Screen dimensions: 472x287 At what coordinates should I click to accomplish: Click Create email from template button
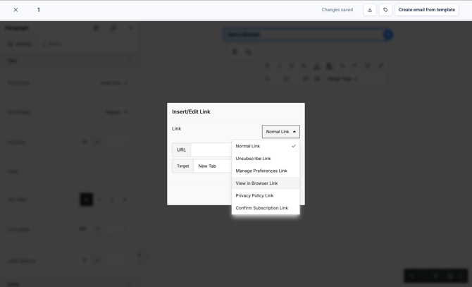(x=426, y=10)
